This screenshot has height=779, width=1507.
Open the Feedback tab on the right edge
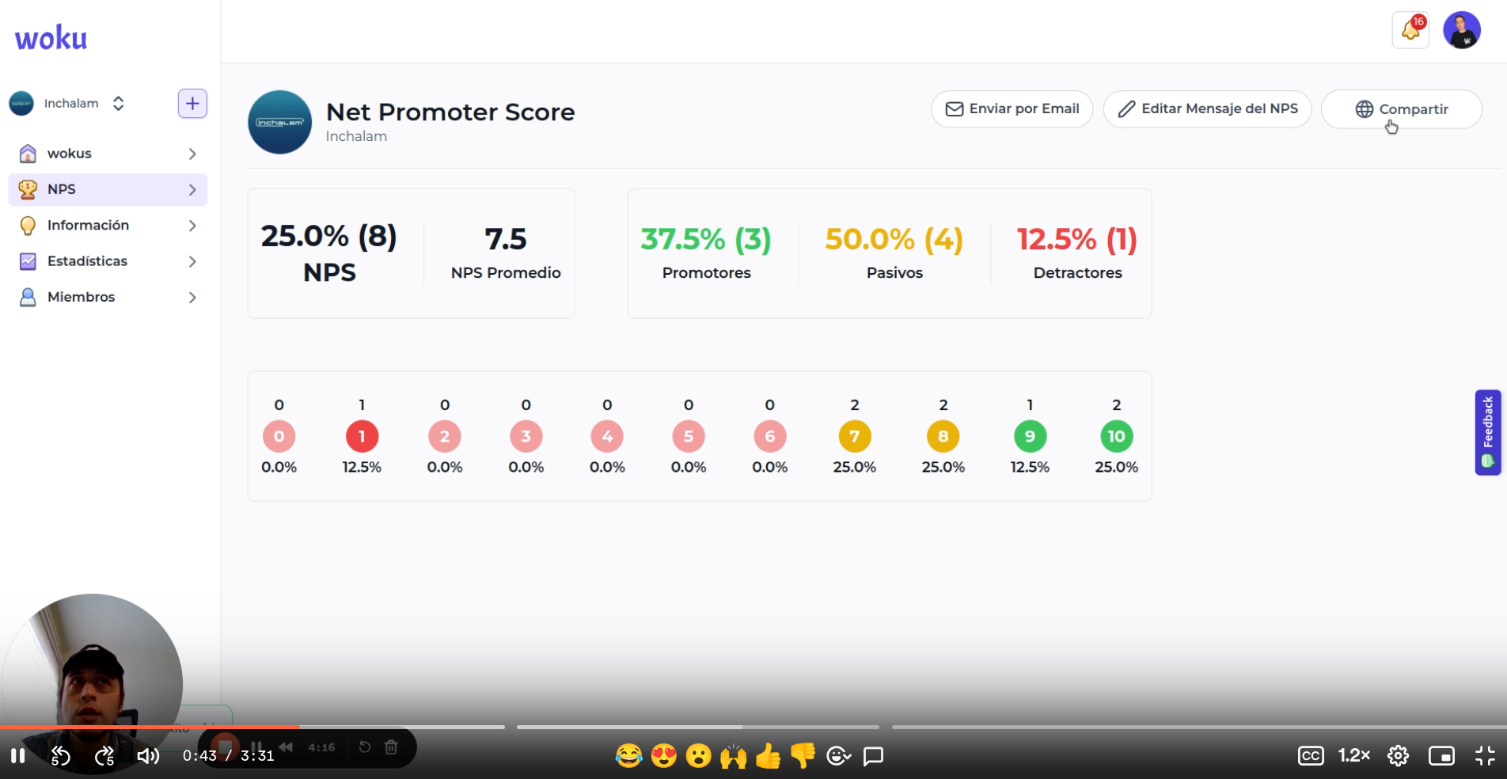(x=1487, y=432)
